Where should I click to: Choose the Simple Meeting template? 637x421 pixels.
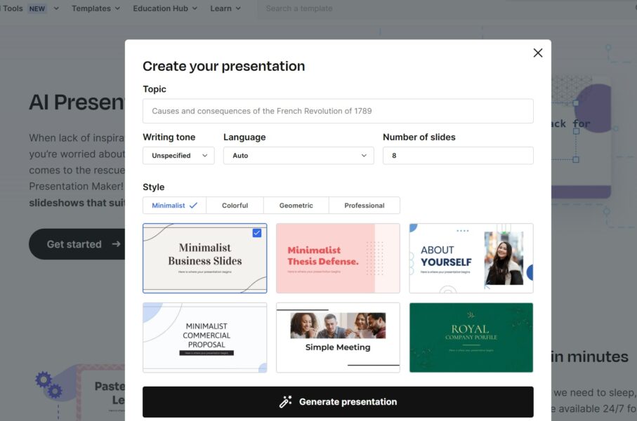tap(338, 338)
